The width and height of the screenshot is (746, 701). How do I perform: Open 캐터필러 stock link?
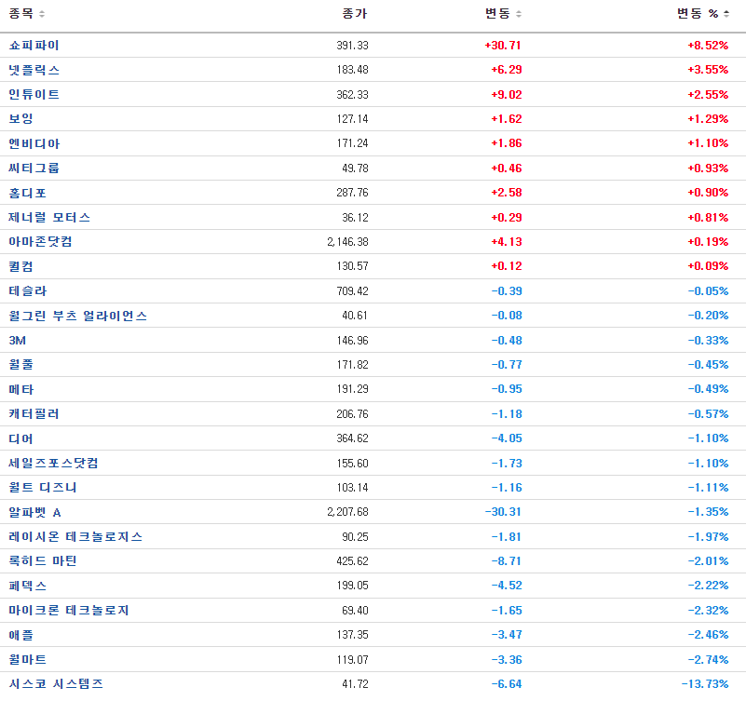tap(34, 413)
